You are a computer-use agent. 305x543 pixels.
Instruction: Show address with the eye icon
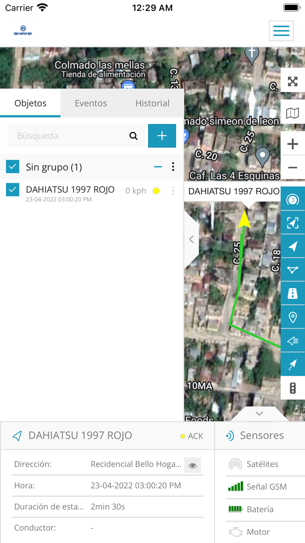[193, 466]
